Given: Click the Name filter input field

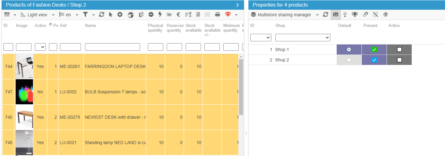Looking at the screenshot, I should pos(112,47).
